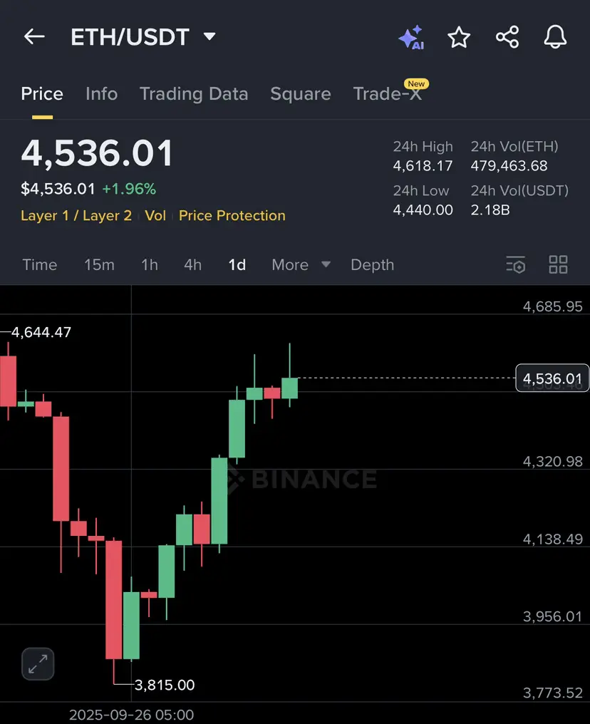590x724 pixels.
Task: Tap the share icon
Action: coord(507,37)
